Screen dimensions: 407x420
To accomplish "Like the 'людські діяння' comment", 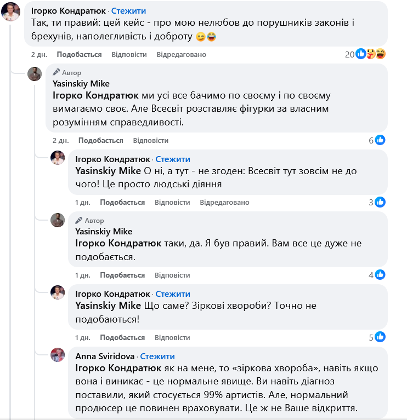I will [123, 203].
